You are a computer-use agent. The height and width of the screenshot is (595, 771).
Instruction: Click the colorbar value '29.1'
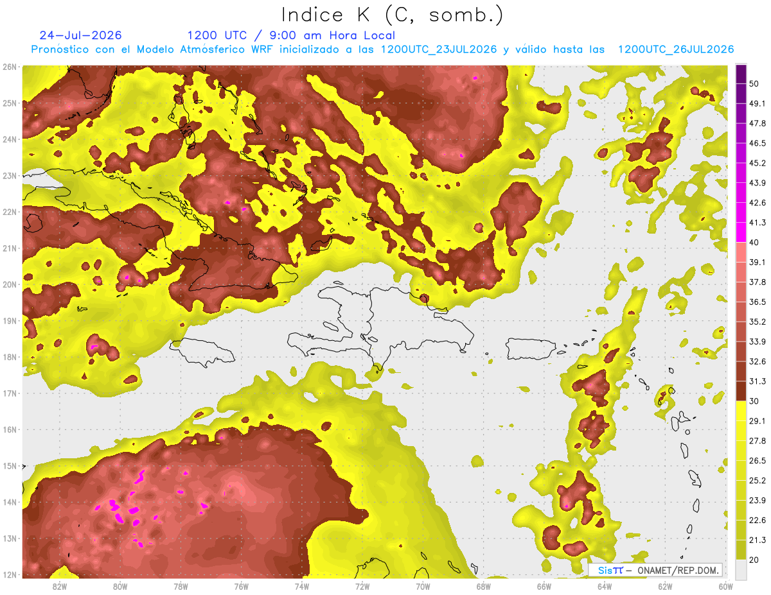[758, 420]
